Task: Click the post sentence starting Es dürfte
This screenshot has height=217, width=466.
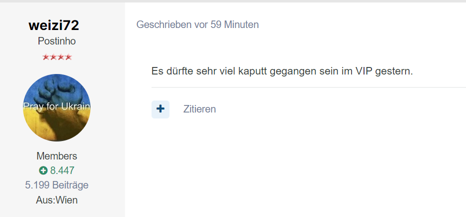Action: [282, 72]
